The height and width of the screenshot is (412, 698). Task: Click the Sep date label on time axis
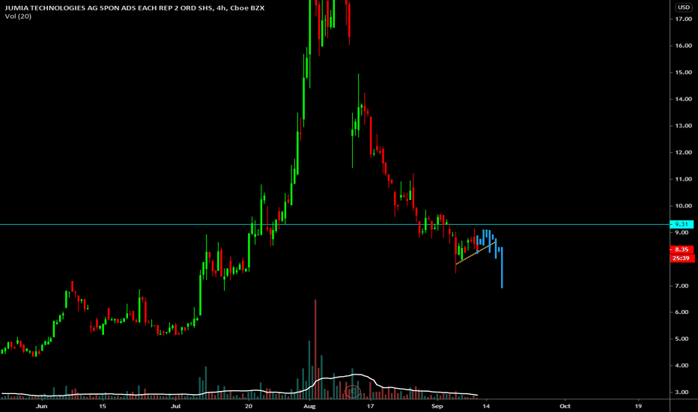437,406
